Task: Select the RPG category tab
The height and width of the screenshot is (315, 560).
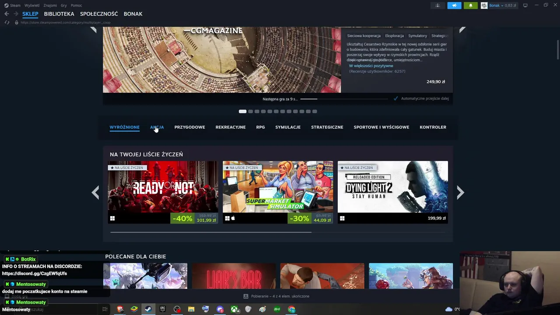Action: click(x=260, y=127)
